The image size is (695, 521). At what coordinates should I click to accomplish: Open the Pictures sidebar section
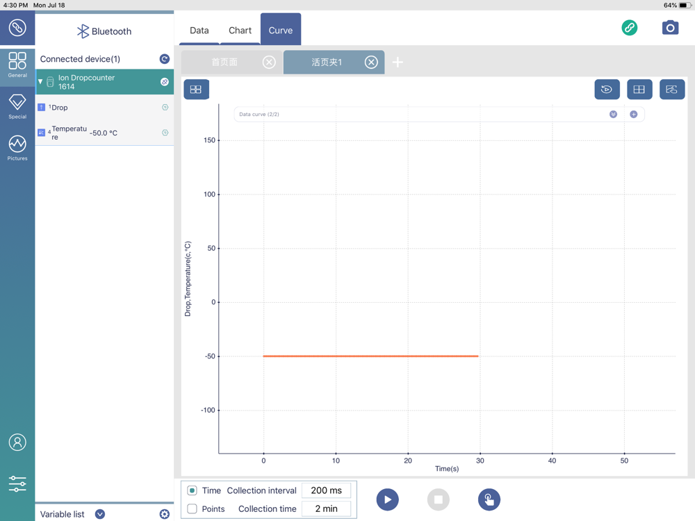click(x=17, y=148)
